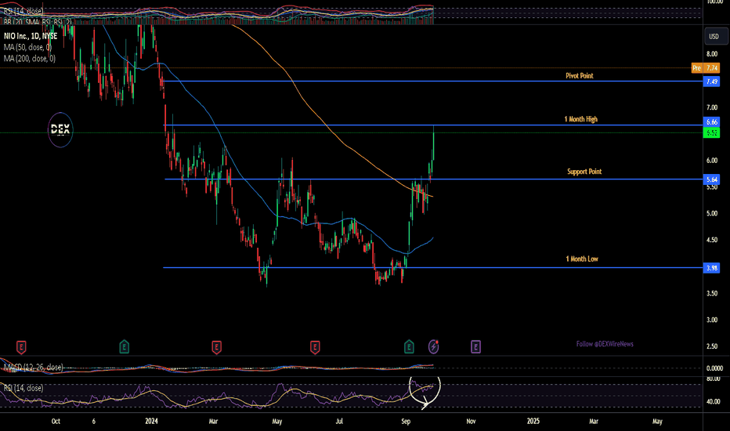The height and width of the screenshot is (431, 730).
Task: Select the Pivot Point text annotation
Action: click(580, 75)
